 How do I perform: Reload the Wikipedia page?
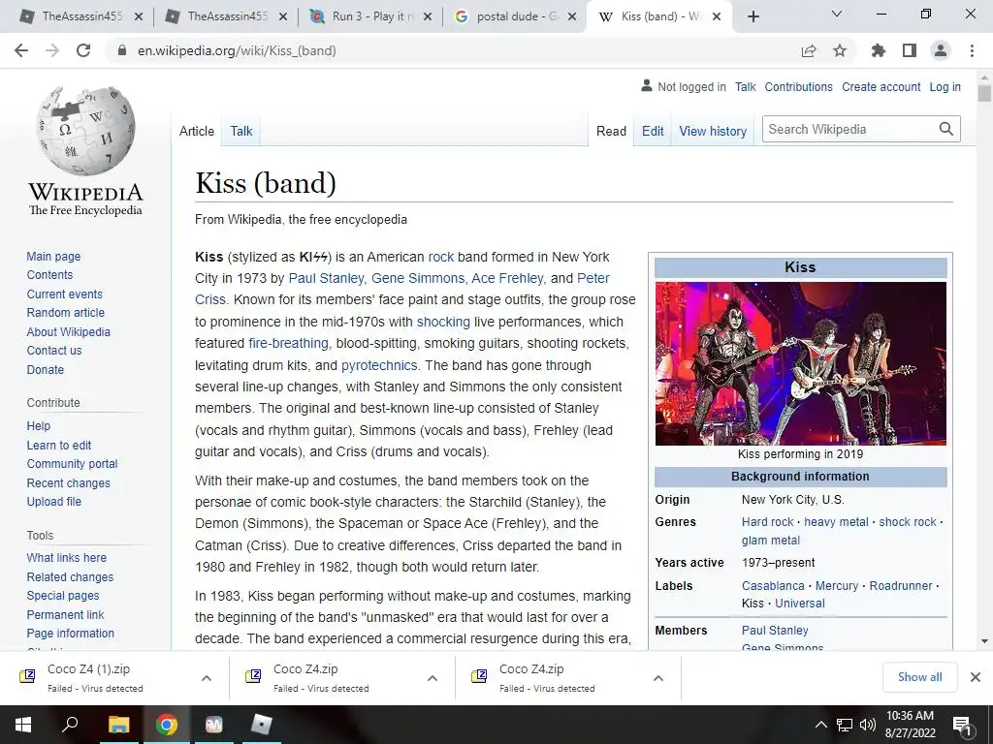tap(83, 50)
